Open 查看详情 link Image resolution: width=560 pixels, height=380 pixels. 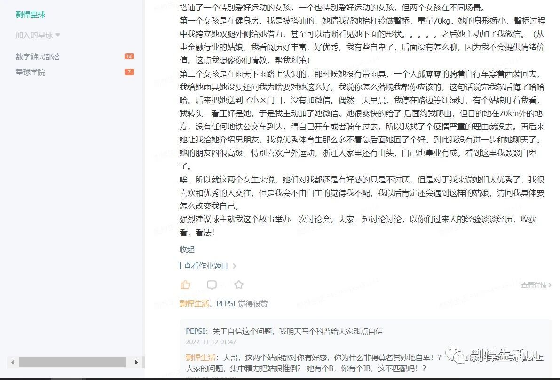(x=536, y=285)
